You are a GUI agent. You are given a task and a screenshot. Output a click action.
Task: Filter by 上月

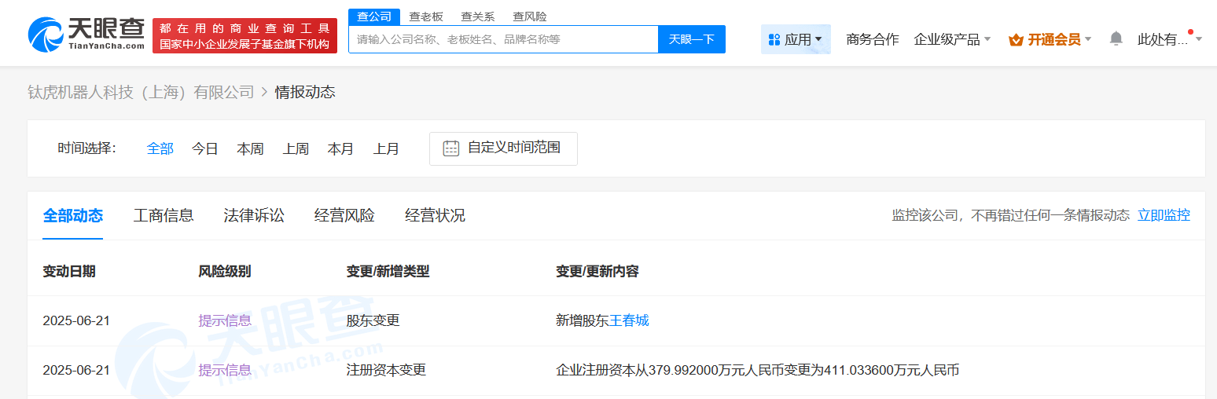(387, 148)
